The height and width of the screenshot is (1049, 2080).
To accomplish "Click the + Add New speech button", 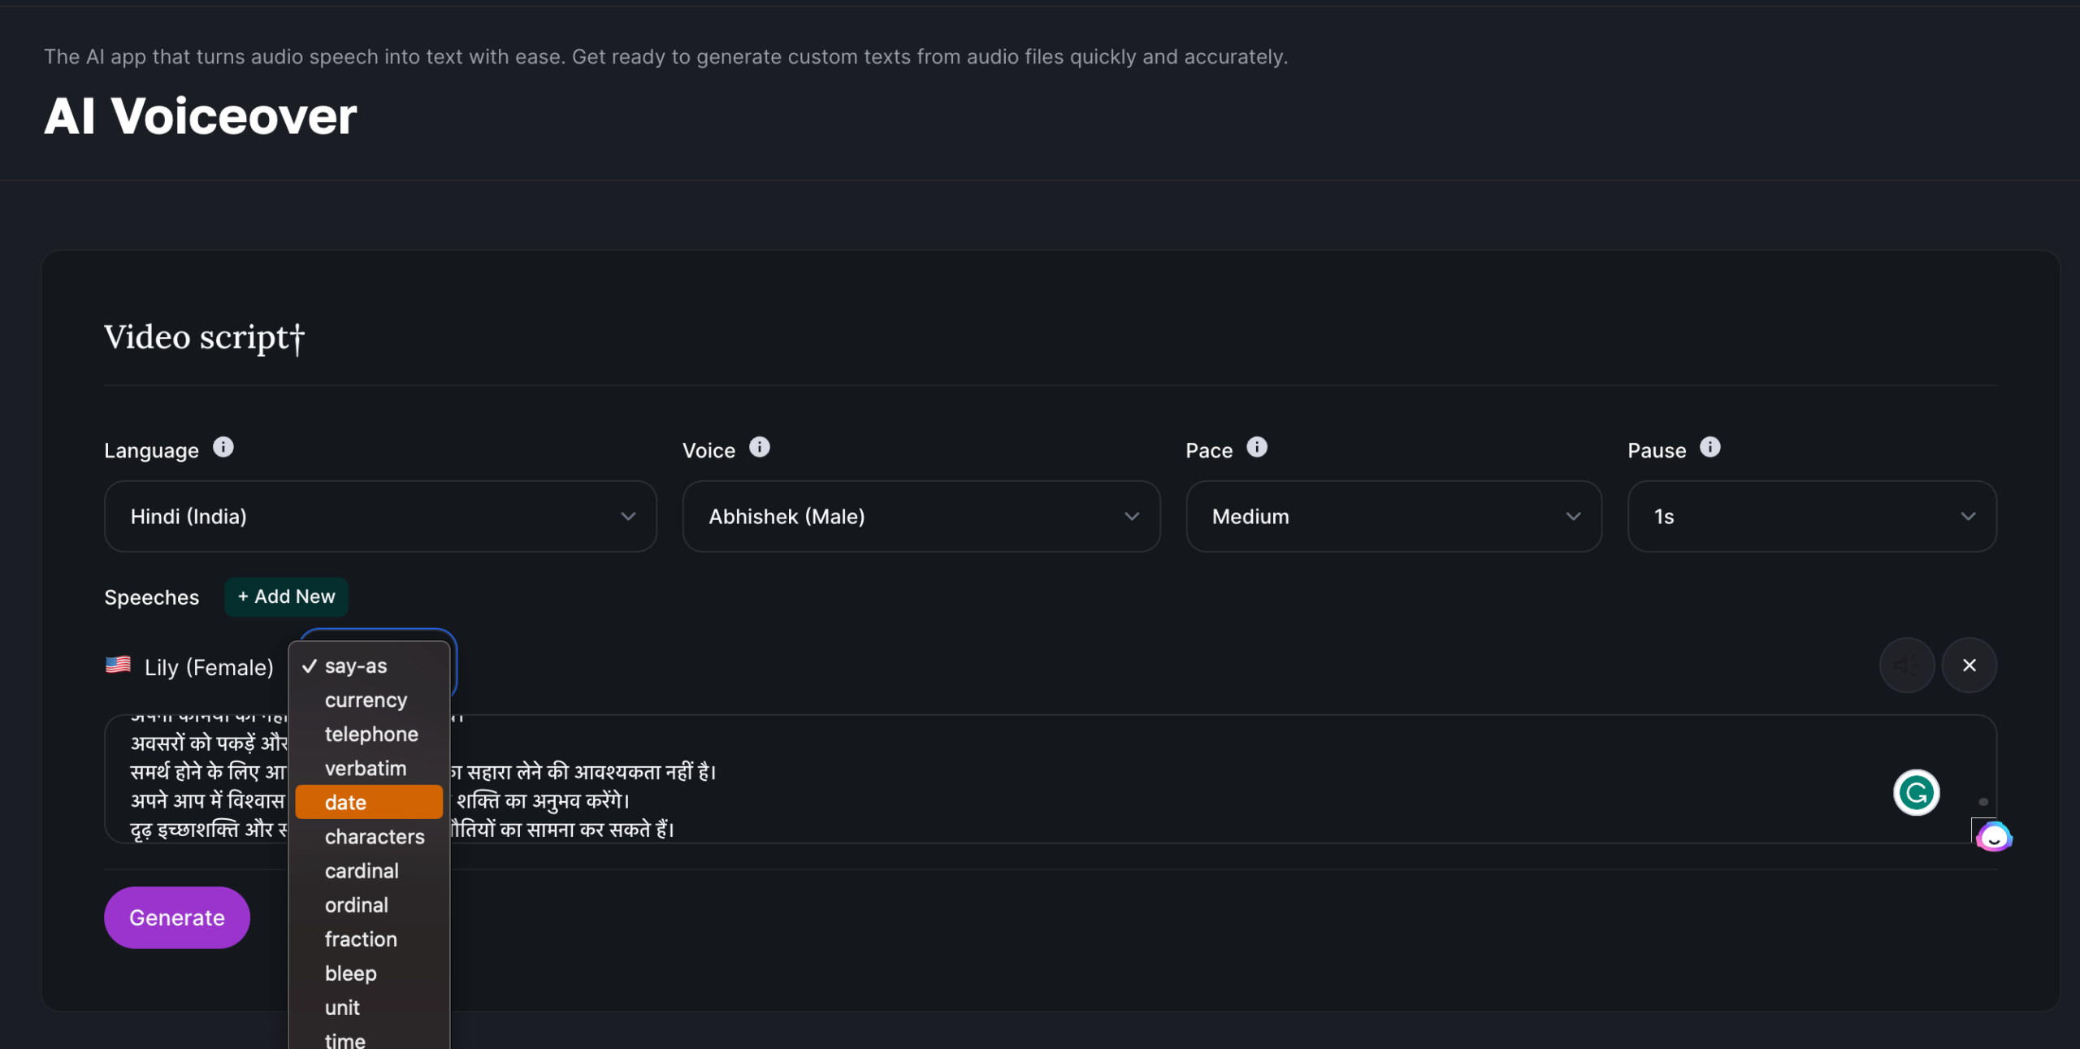I will [286, 597].
